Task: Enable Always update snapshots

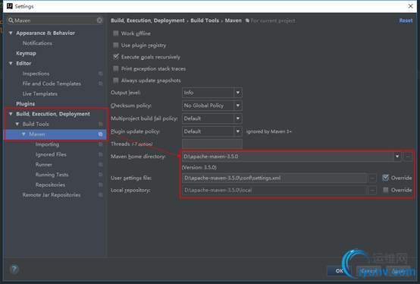Action: (116, 80)
